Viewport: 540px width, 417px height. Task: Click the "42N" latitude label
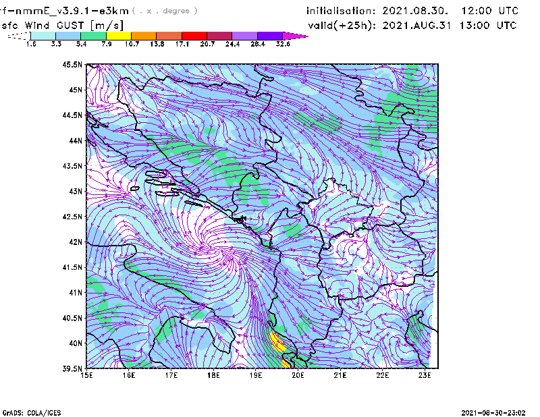[76, 242]
